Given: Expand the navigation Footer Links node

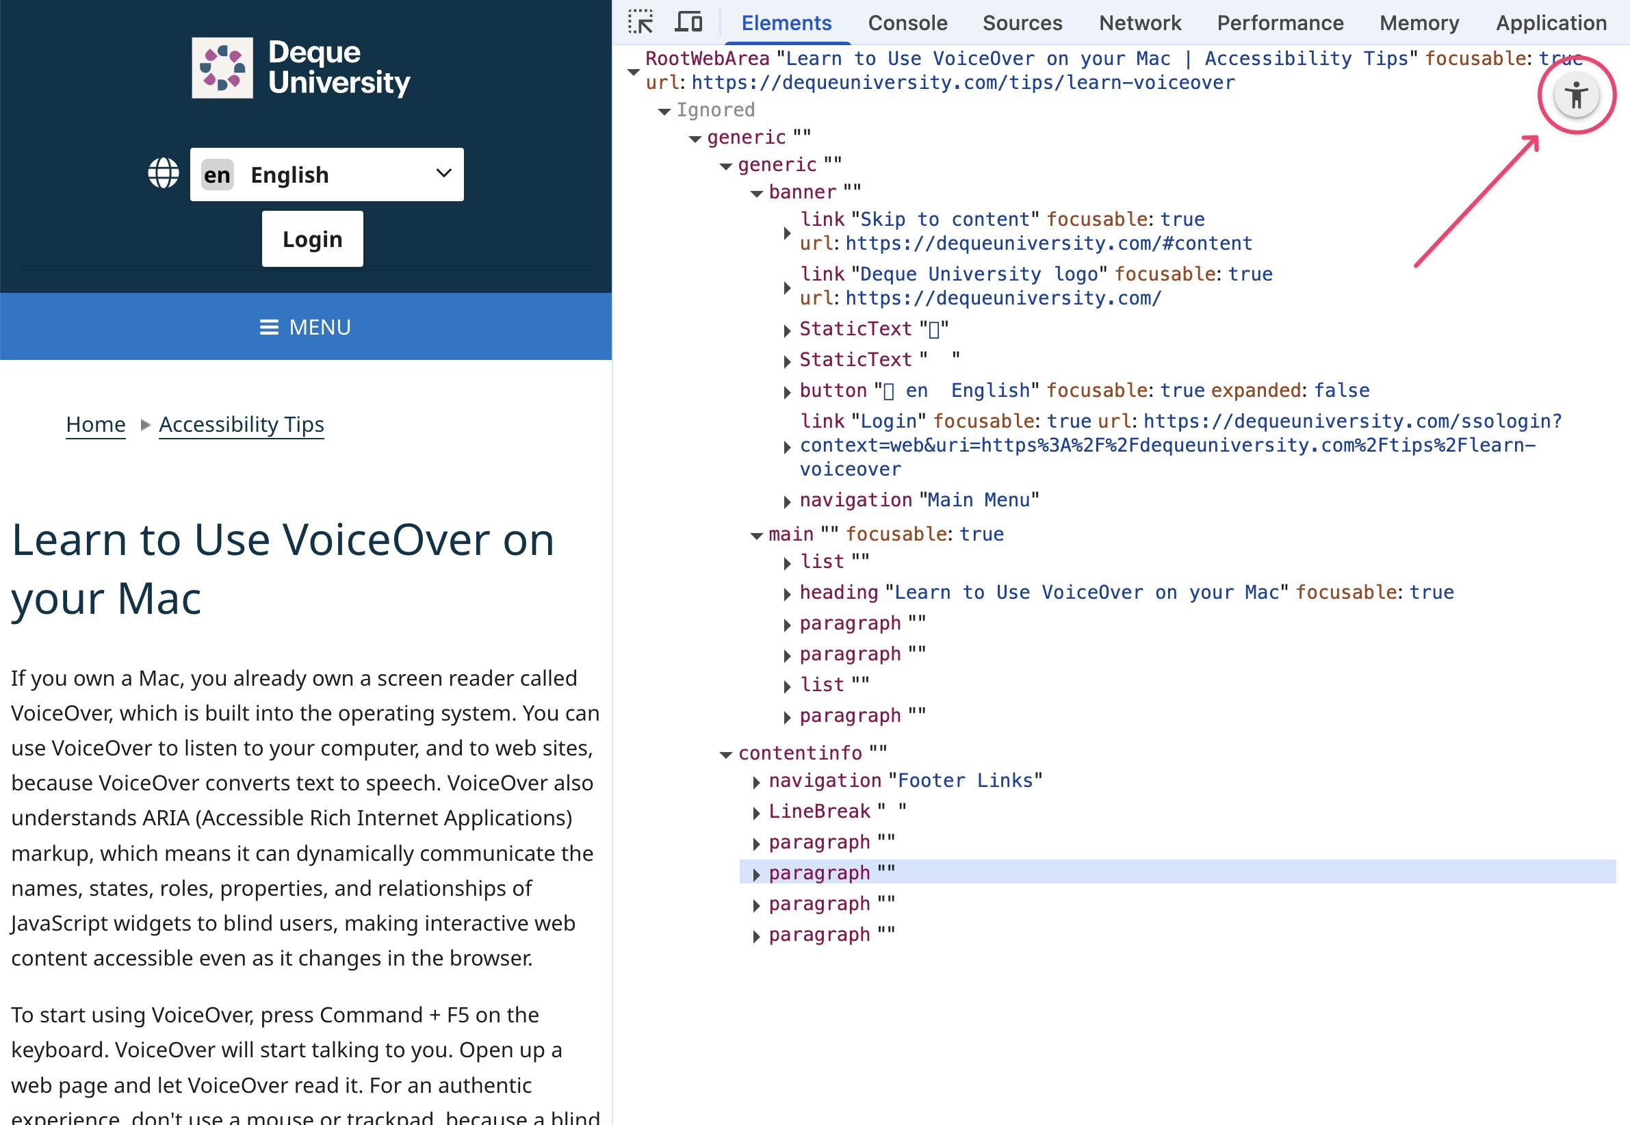Looking at the screenshot, I should click(x=756, y=781).
